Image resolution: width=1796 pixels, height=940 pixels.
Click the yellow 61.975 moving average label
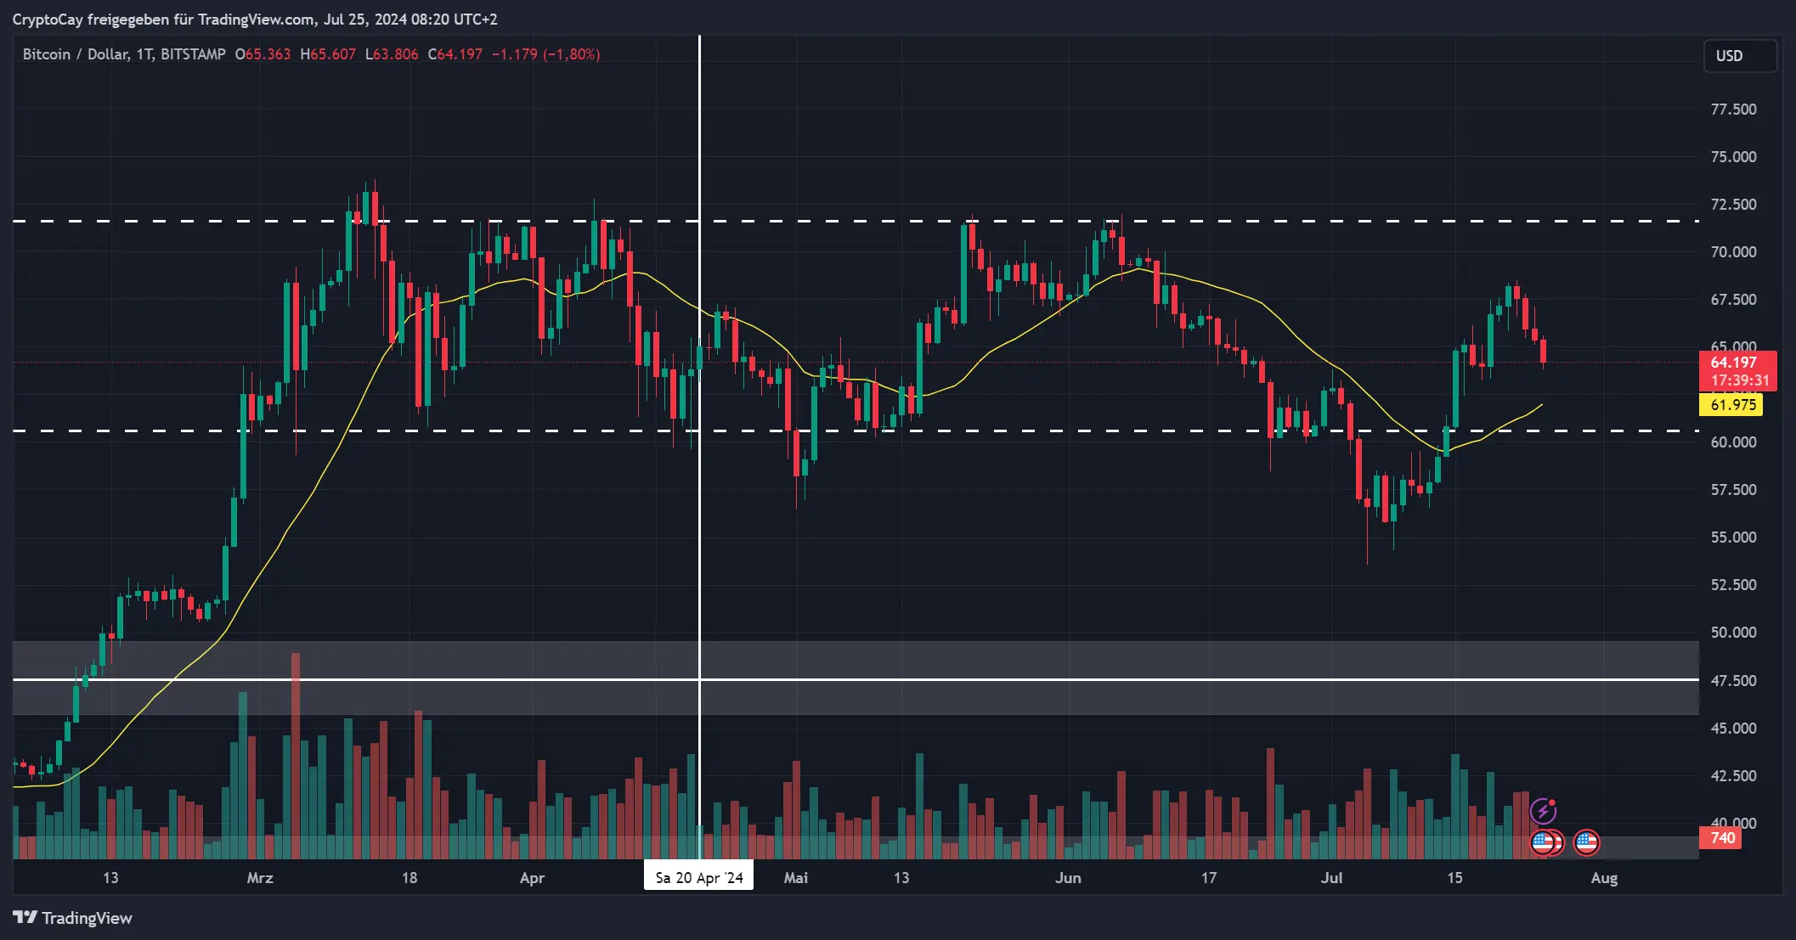[x=1731, y=404]
